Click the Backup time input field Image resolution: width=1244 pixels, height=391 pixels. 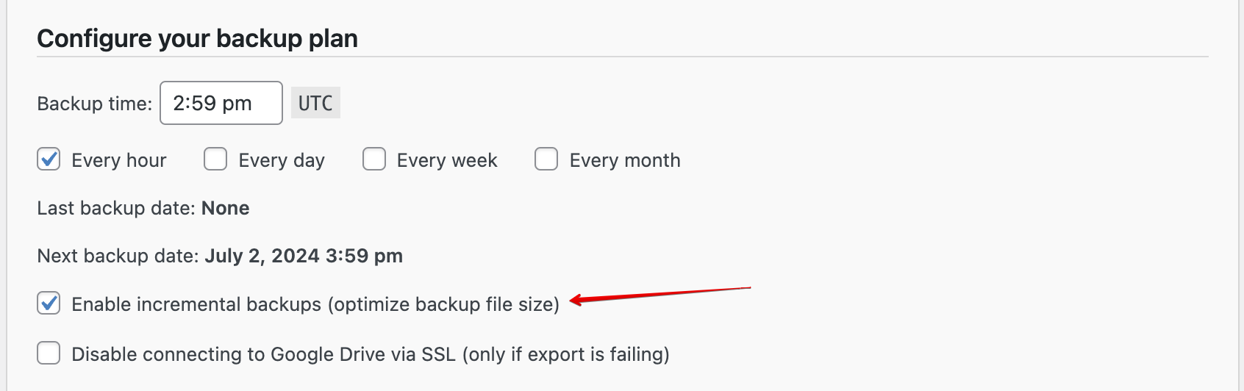click(221, 103)
